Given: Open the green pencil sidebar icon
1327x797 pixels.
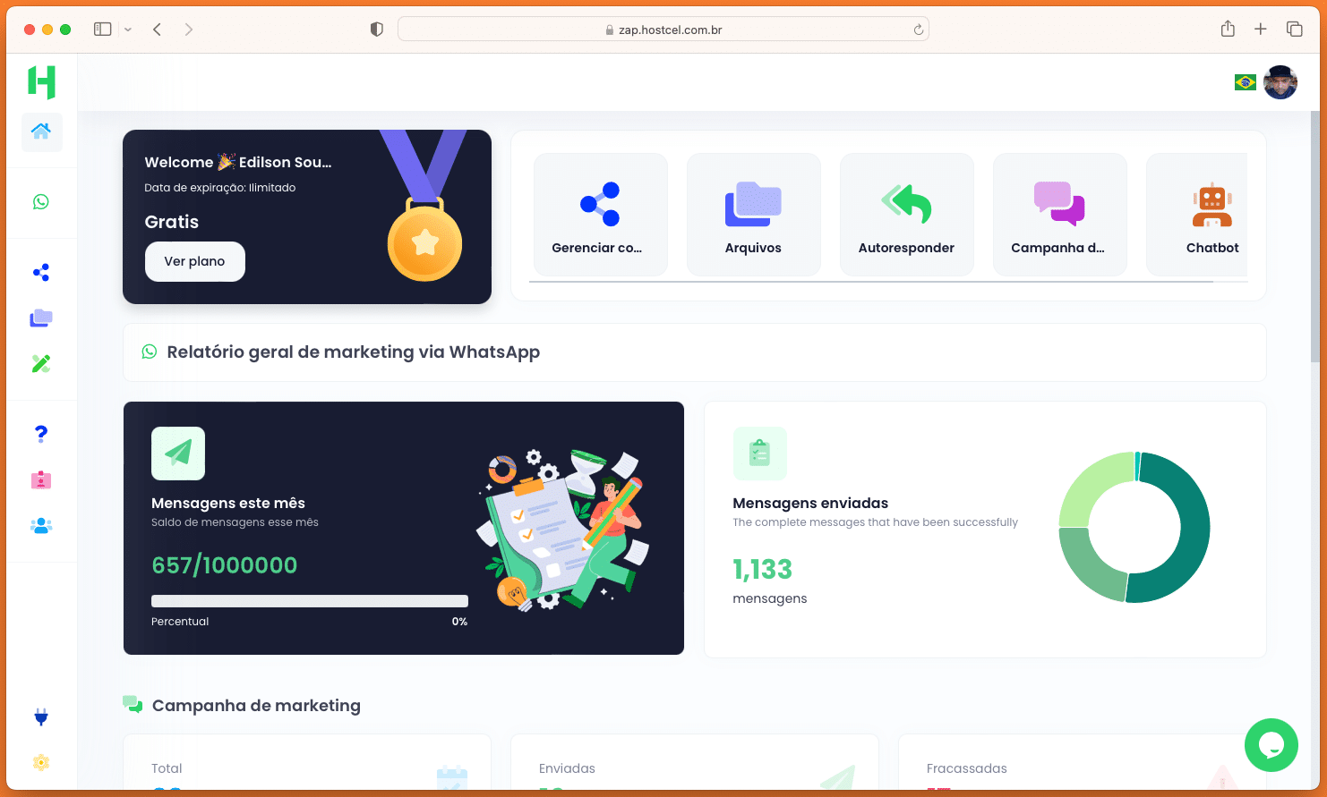Looking at the screenshot, I should tap(41, 363).
